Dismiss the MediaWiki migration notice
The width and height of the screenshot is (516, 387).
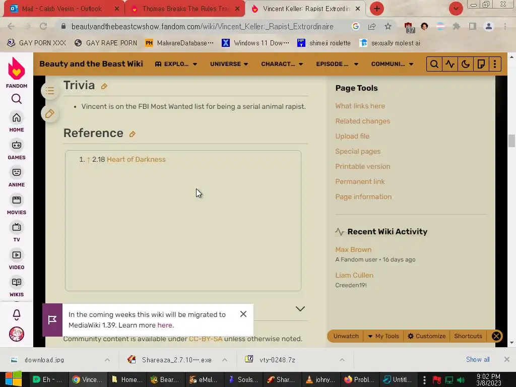coord(243,314)
